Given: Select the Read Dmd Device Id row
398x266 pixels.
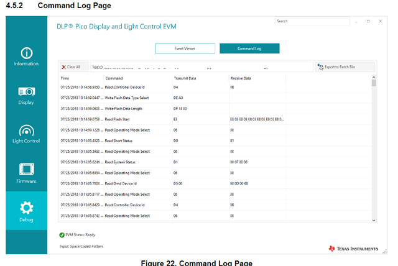Looking at the screenshot, I should (x=216, y=183).
